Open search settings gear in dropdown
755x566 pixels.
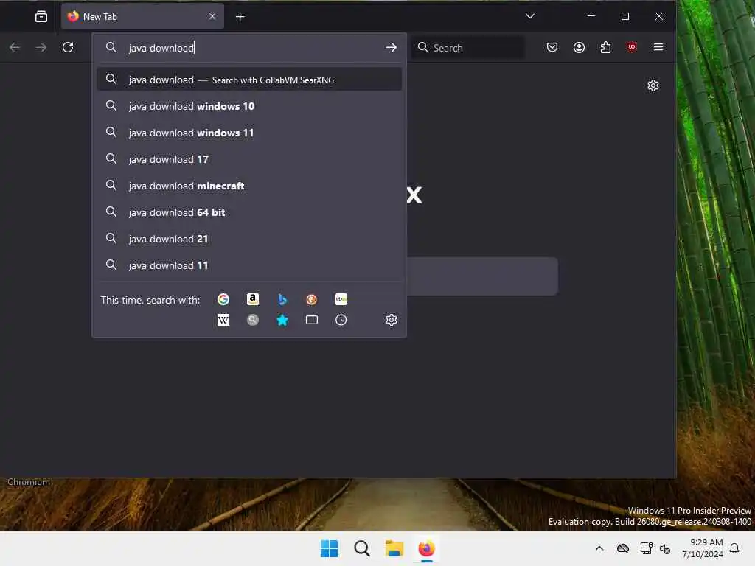click(392, 320)
